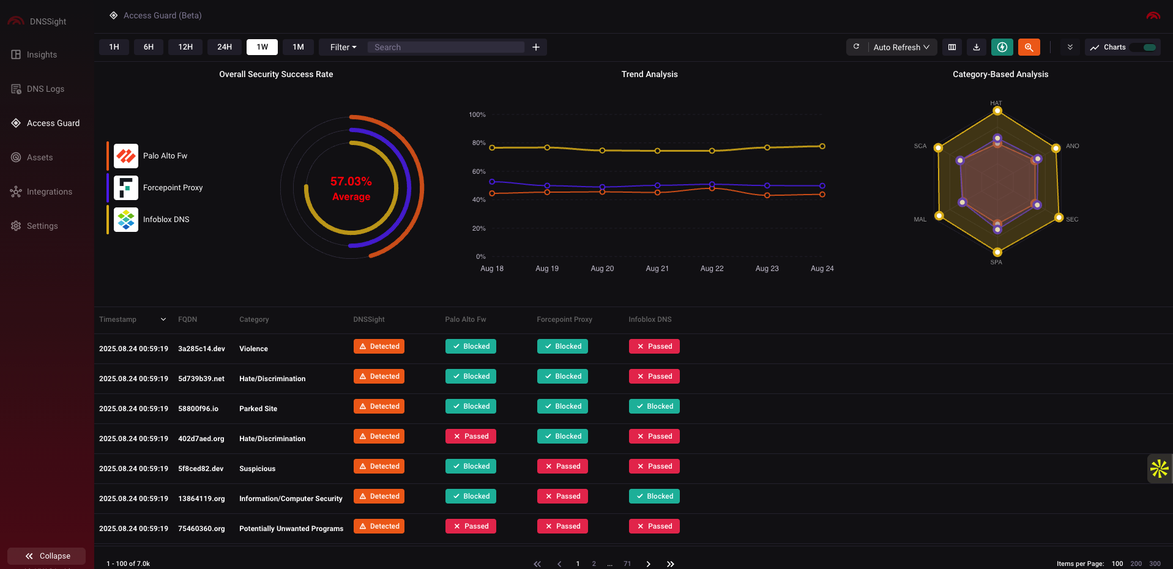Screen dimensions: 1173x569
Task: Click the download export icon
Action: (x=976, y=47)
